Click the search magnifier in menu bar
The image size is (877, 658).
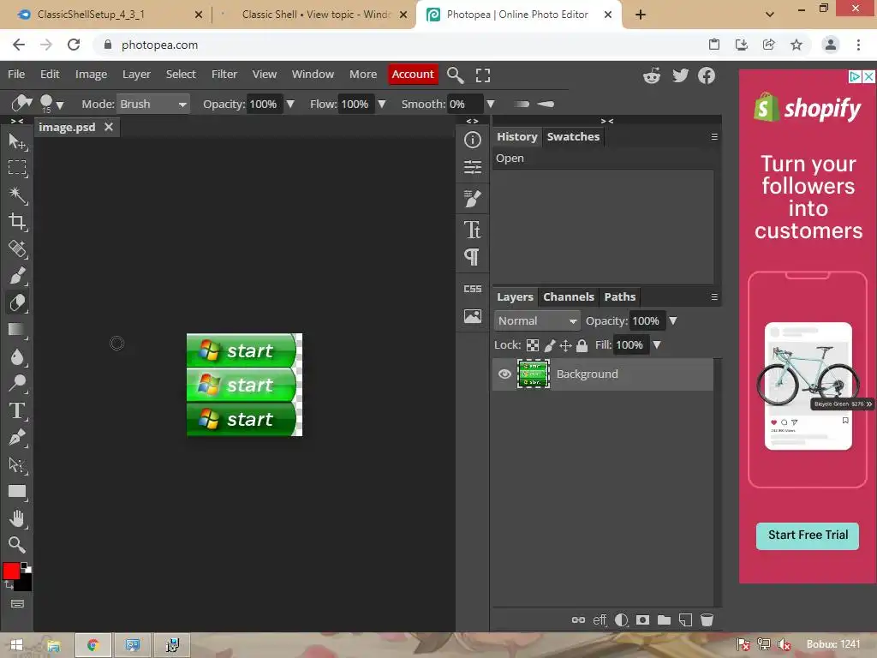point(456,75)
